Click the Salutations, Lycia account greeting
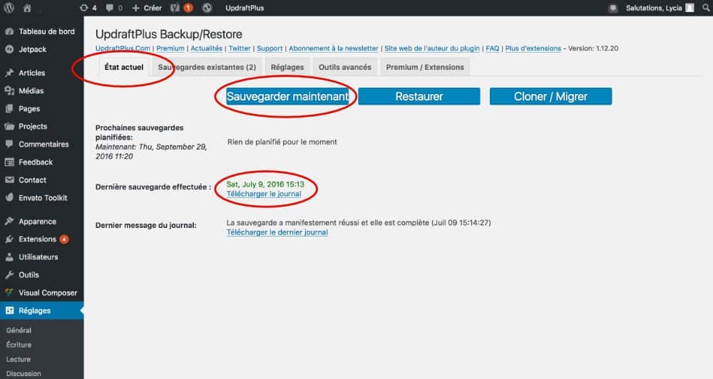This screenshot has height=379, width=713. [x=654, y=8]
